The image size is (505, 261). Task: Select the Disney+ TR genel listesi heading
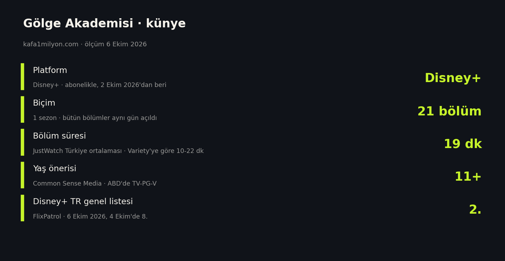(83, 202)
